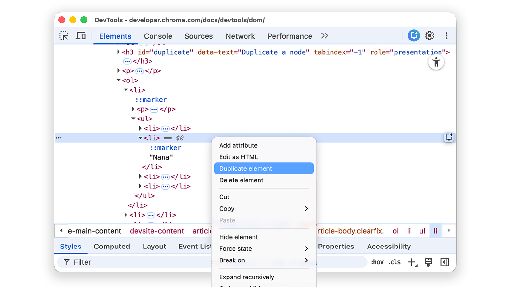Open the DevTools settings gear
The image size is (507, 287).
(430, 36)
